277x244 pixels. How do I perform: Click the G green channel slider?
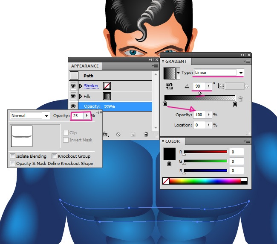pos(205,161)
